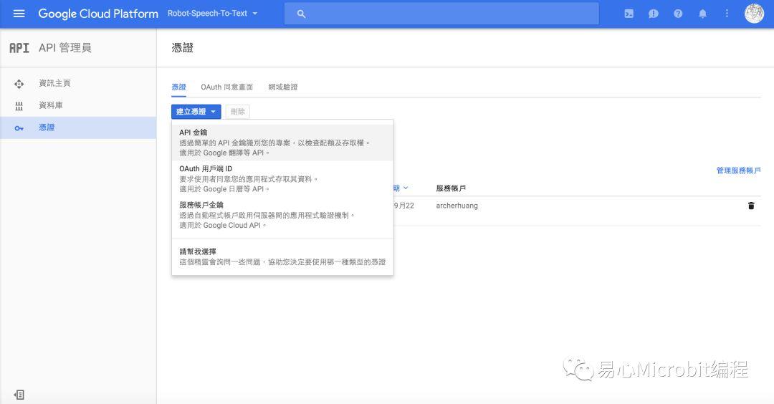
Task: Open the notifications bell
Action: coord(702,14)
